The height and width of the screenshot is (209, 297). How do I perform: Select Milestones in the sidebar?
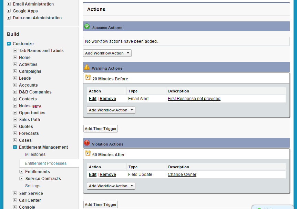[35, 155]
